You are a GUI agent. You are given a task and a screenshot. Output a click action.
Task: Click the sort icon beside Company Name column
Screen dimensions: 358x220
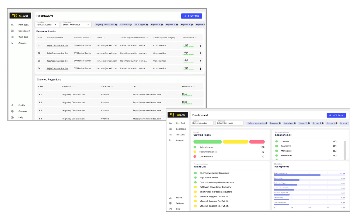pos(65,38)
